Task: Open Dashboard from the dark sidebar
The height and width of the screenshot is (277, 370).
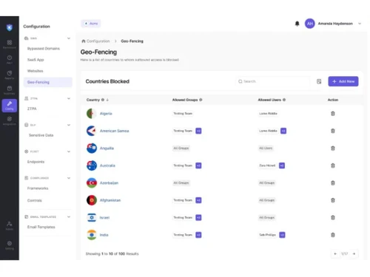Action: pos(10,44)
